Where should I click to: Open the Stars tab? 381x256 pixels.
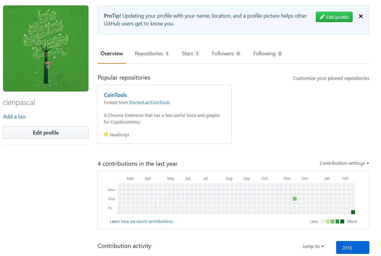(191, 54)
